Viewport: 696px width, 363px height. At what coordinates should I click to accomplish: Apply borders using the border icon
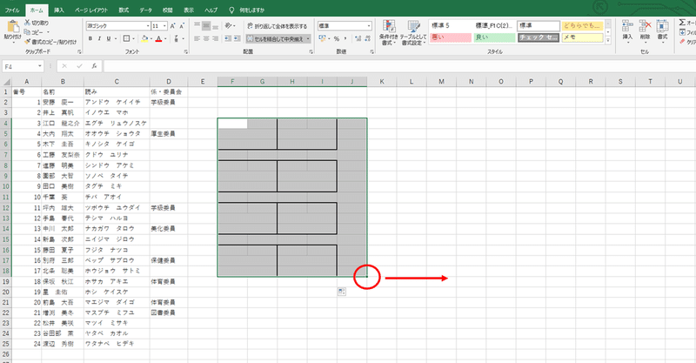pos(126,39)
